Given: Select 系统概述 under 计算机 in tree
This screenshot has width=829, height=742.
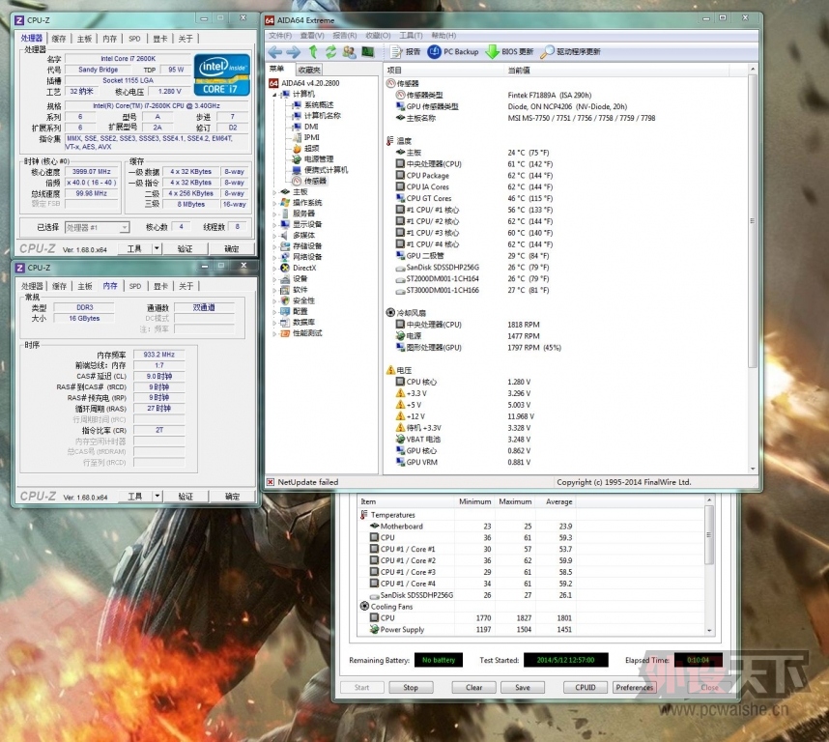Looking at the screenshot, I should click(x=313, y=104).
